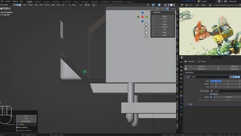The image size is (241, 136).
Task: Toggle X-ray view icon
Action: 165,5
